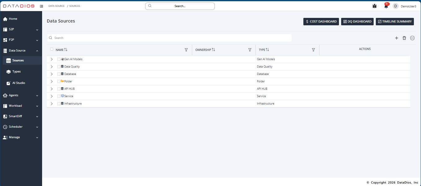Expand the API HUB row
This screenshot has height=186, width=421.
[52, 89]
